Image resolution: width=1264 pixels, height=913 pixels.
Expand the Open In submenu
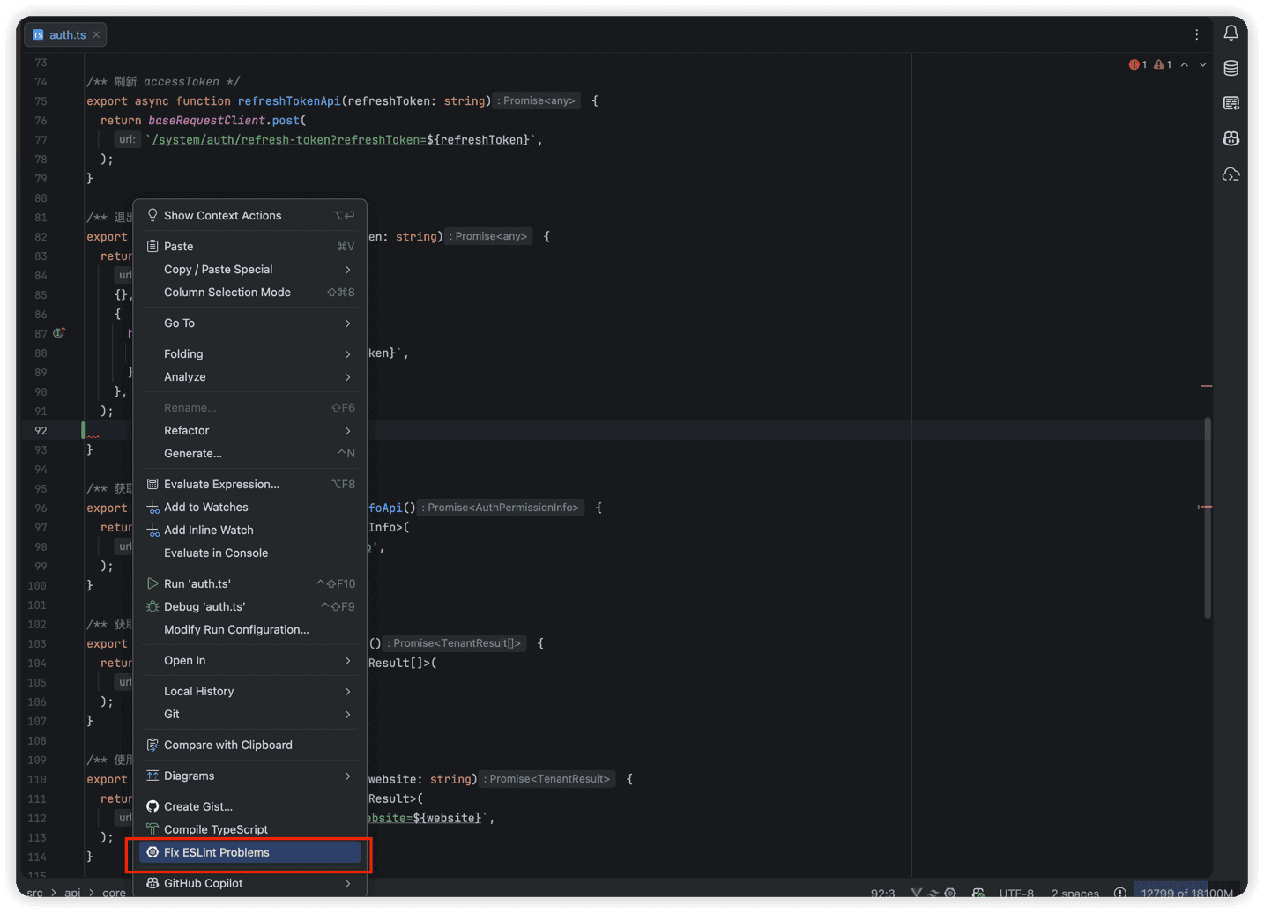pyautogui.click(x=250, y=660)
